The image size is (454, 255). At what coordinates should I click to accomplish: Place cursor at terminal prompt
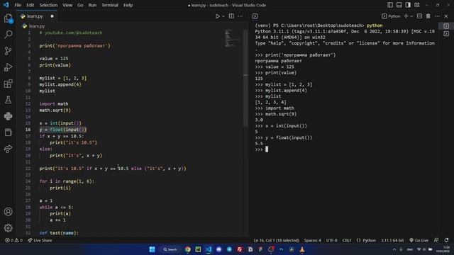pyautogui.click(x=267, y=149)
